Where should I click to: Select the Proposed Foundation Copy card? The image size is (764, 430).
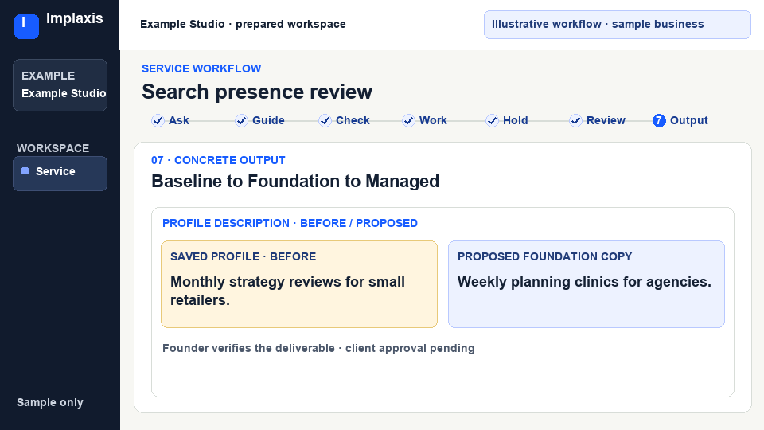pyautogui.click(x=587, y=284)
